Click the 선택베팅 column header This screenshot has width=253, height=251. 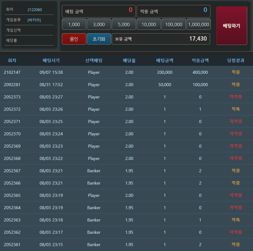click(x=94, y=61)
